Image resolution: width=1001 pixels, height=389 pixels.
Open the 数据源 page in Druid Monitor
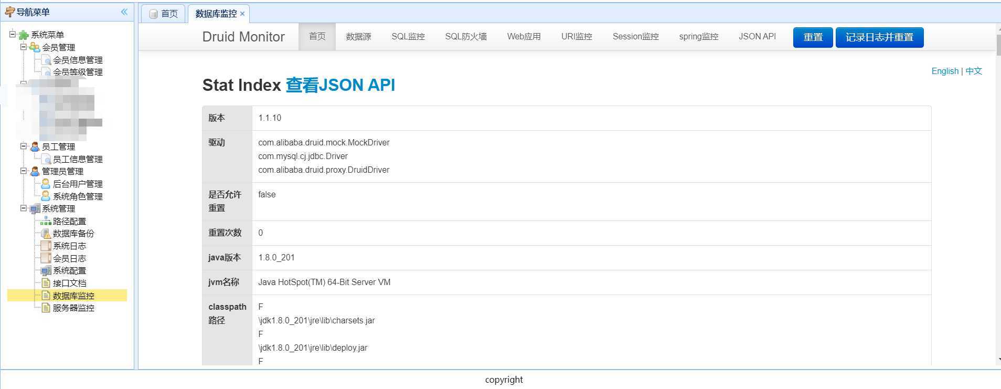(x=358, y=37)
